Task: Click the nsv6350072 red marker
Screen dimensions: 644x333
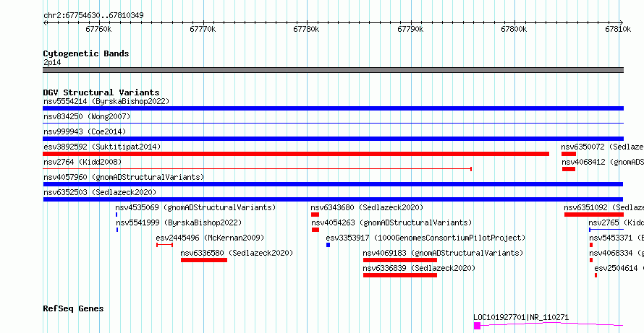Action: (x=569, y=154)
